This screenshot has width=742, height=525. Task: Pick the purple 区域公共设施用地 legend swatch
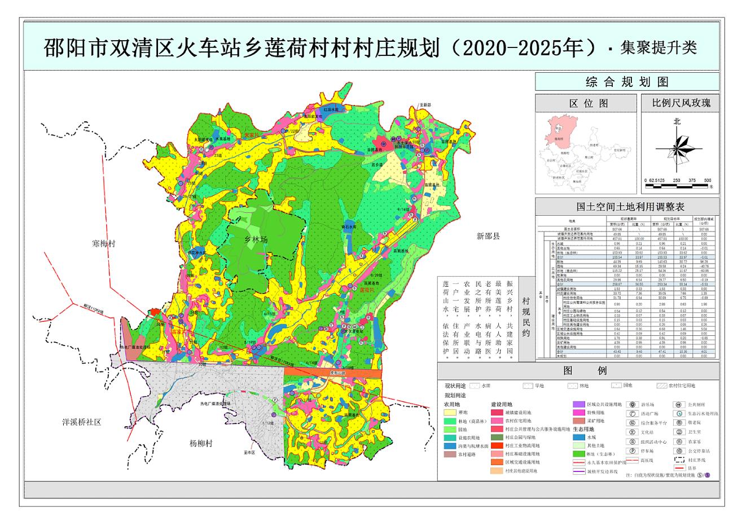click(x=579, y=404)
